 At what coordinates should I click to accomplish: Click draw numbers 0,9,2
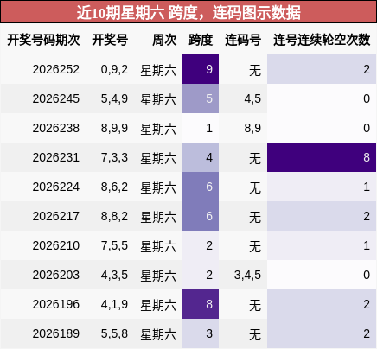pos(114,69)
